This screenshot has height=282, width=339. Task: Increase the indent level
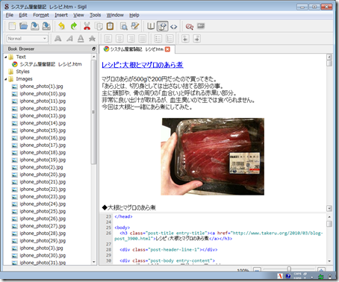tap(196, 39)
